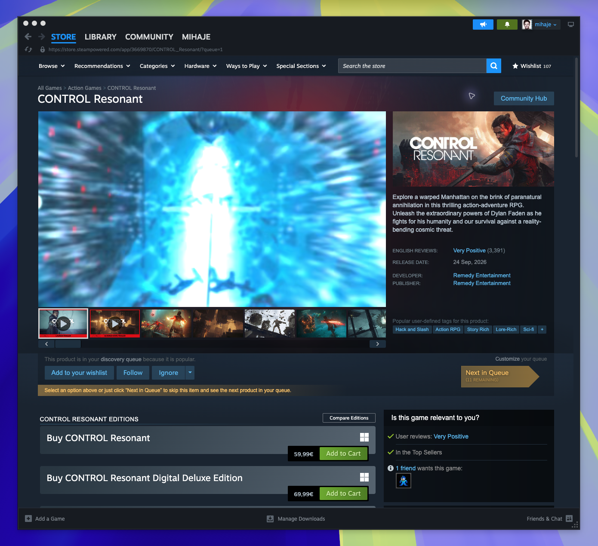Click inside the Search the store field
Image resolution: width=598 pixels, height=546 pixels.
point(412,66)
